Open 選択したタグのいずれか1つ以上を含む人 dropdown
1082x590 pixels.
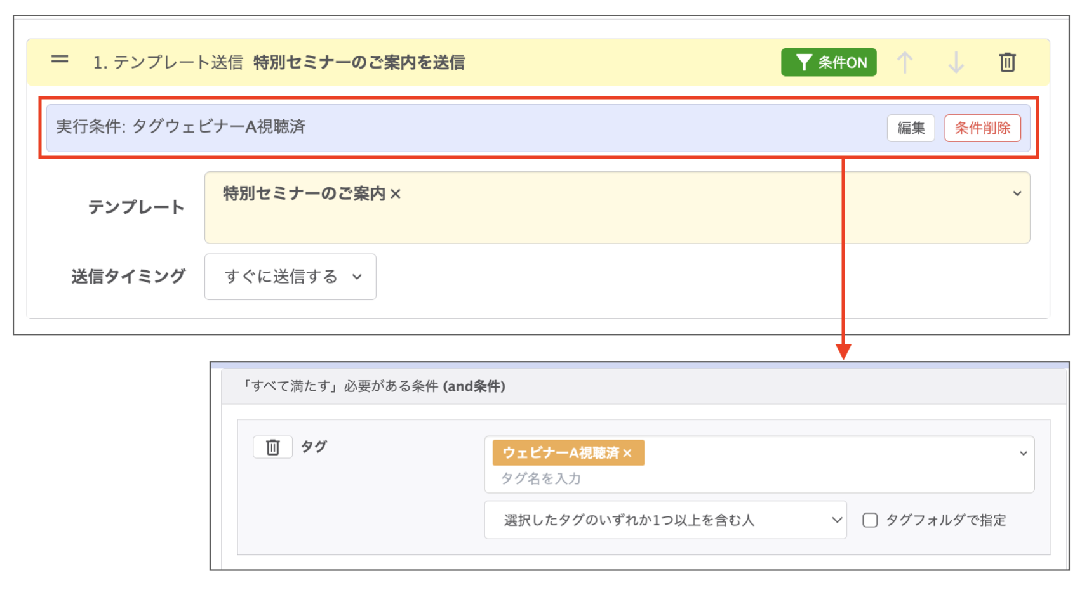click(x=665, y=520)
